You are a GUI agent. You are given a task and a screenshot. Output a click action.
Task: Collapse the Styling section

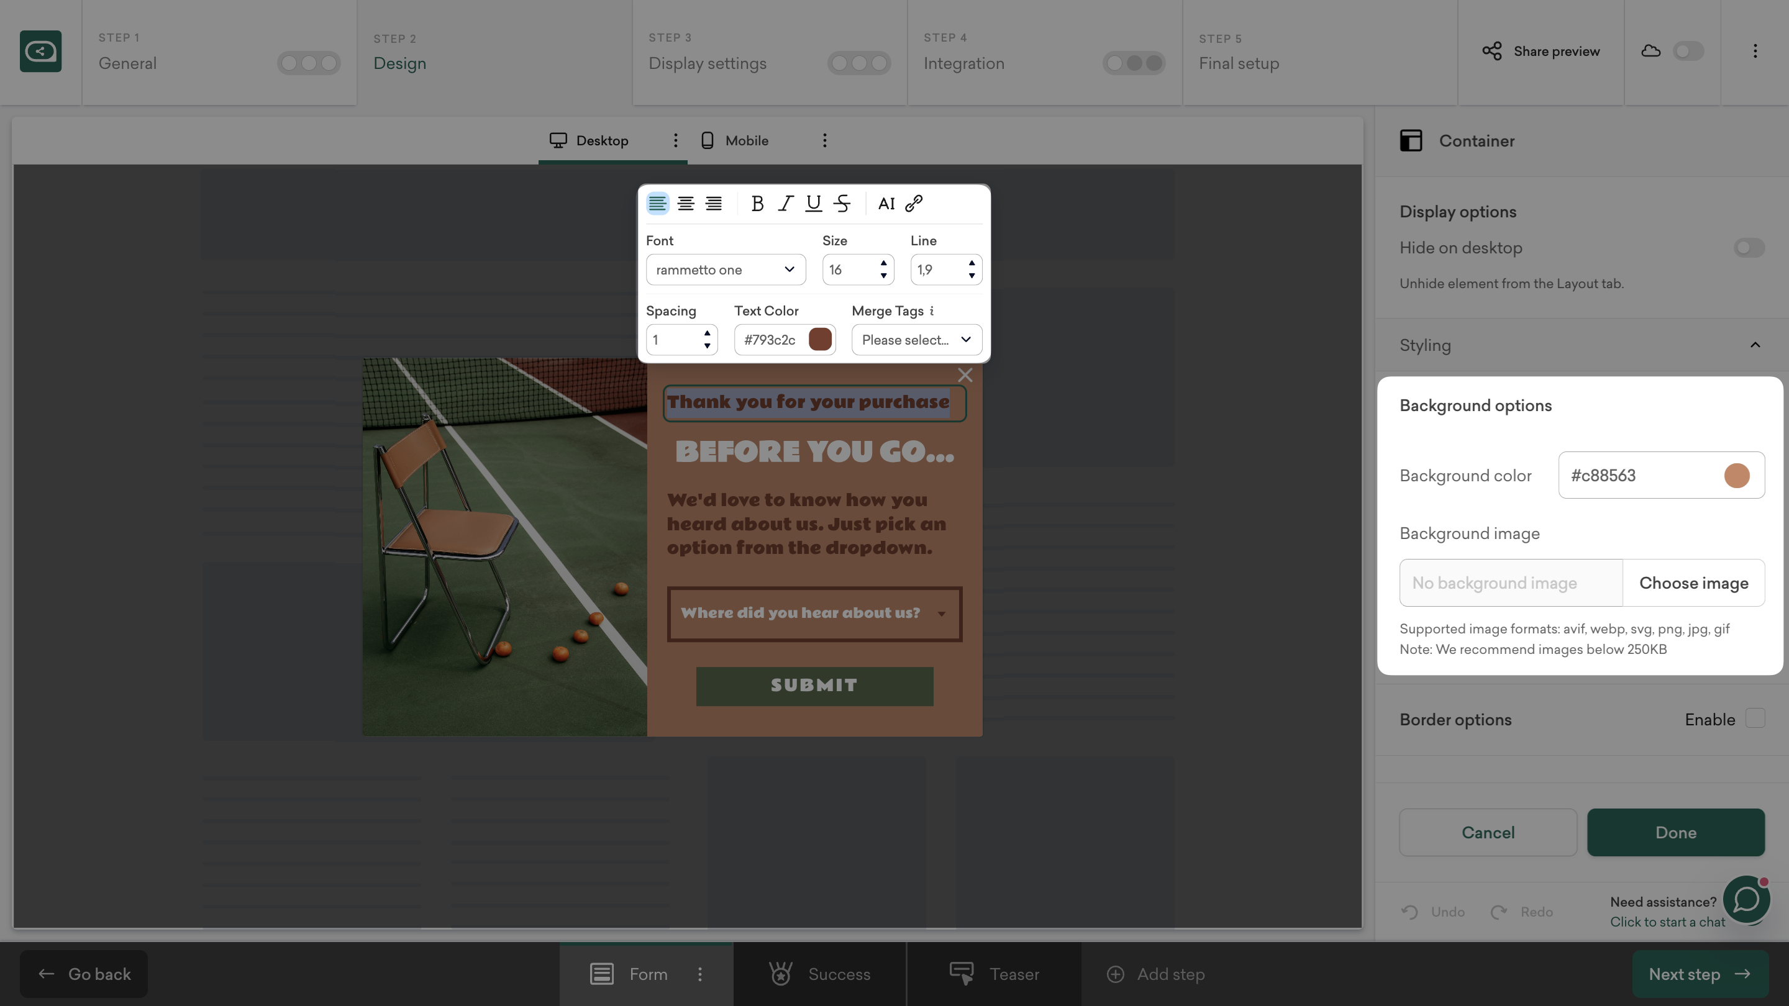tap(1755, 345)
